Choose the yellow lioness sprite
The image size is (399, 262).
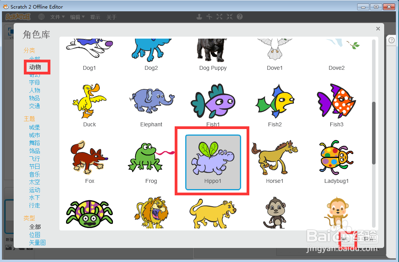coord(213,213)
